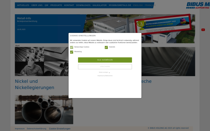Open the Kalkulator menu item

point(99,5)
